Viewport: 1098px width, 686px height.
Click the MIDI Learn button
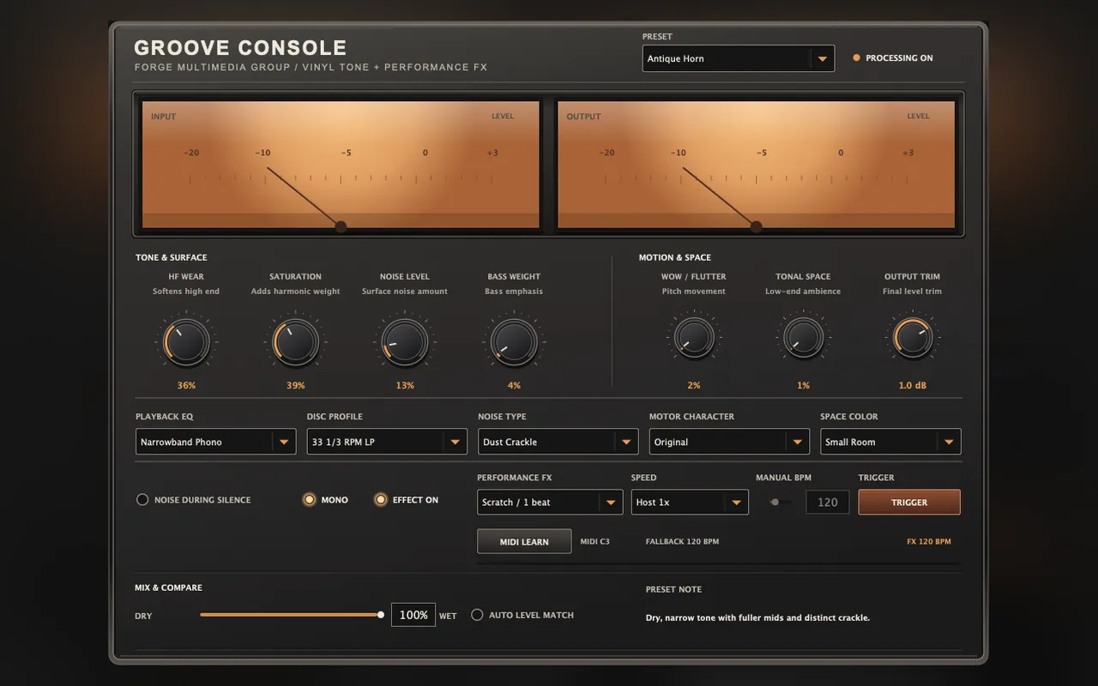(524, 541)
